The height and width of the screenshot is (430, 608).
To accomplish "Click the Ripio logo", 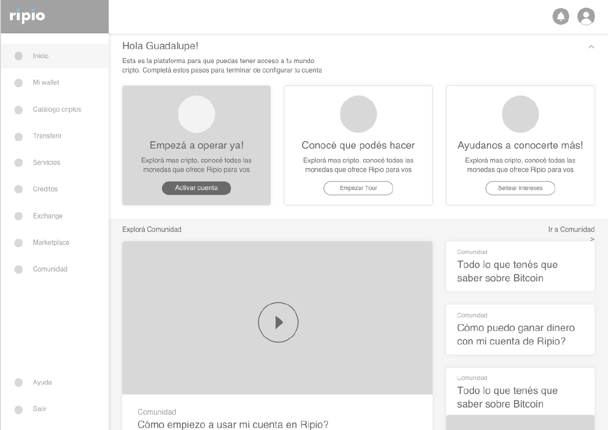I will (x=28, y=16).
